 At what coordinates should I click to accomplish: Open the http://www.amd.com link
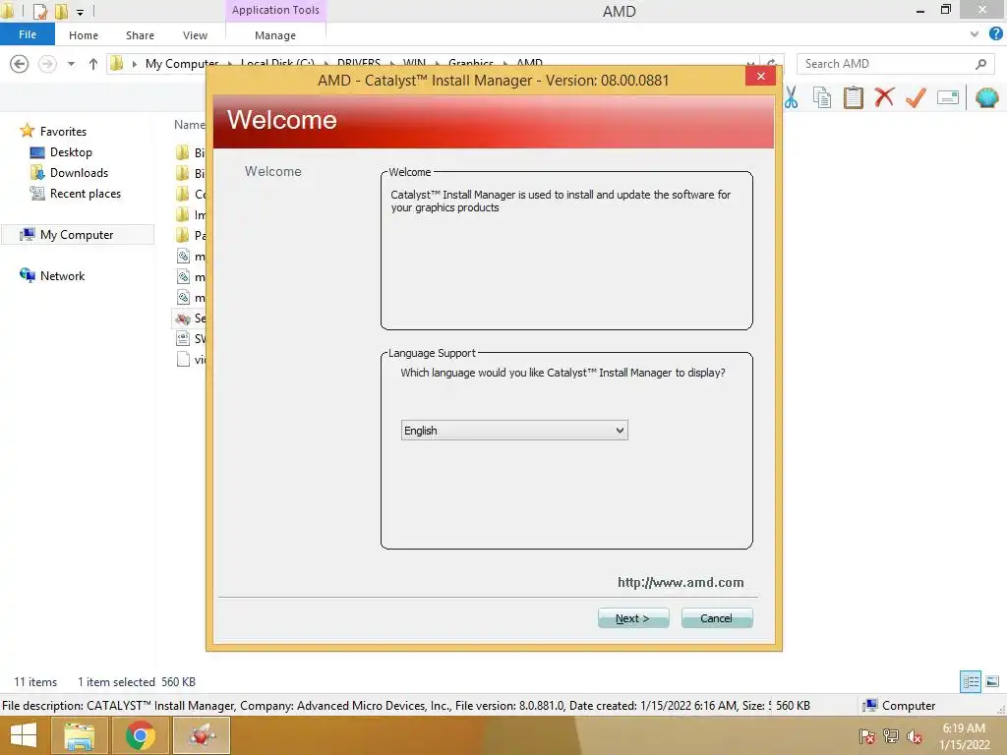click(x=681, y=582)
